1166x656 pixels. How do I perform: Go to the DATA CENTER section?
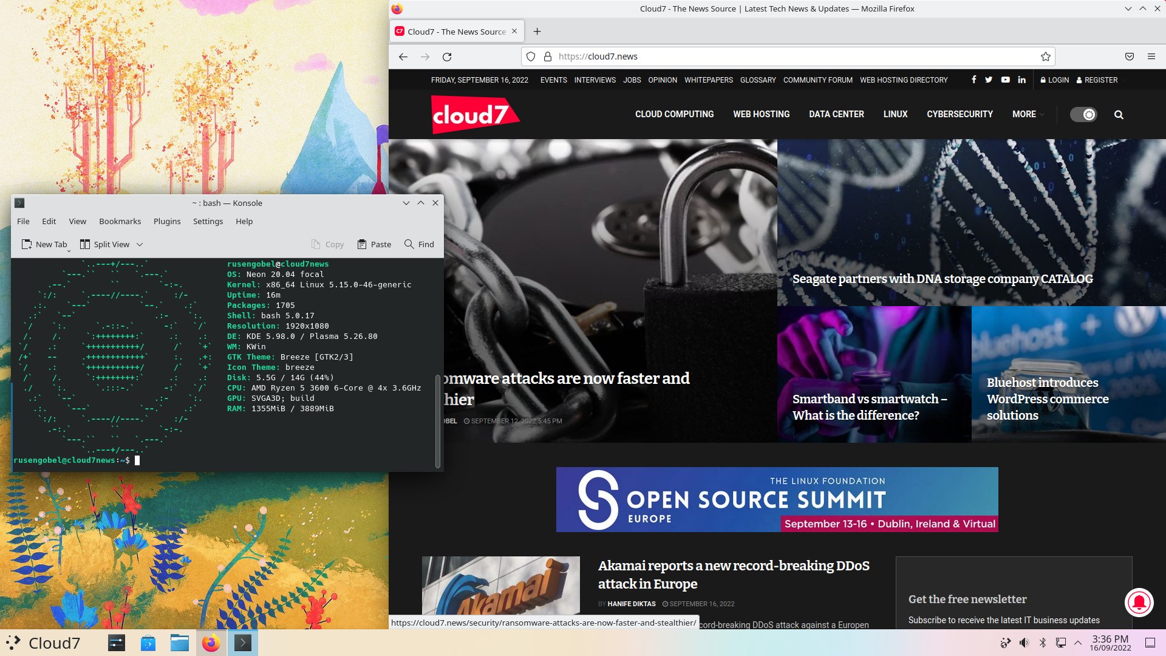(836, 114)
